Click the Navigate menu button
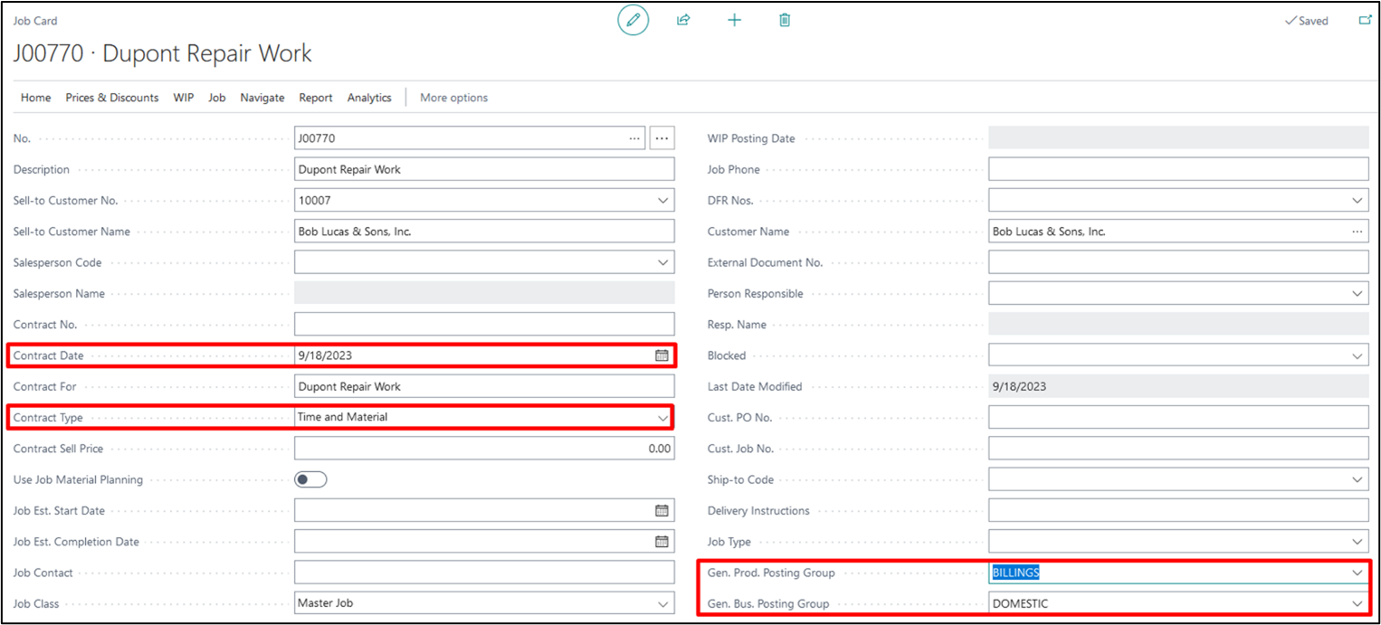Screen dimensions: 1381x625 coord(262,98)
